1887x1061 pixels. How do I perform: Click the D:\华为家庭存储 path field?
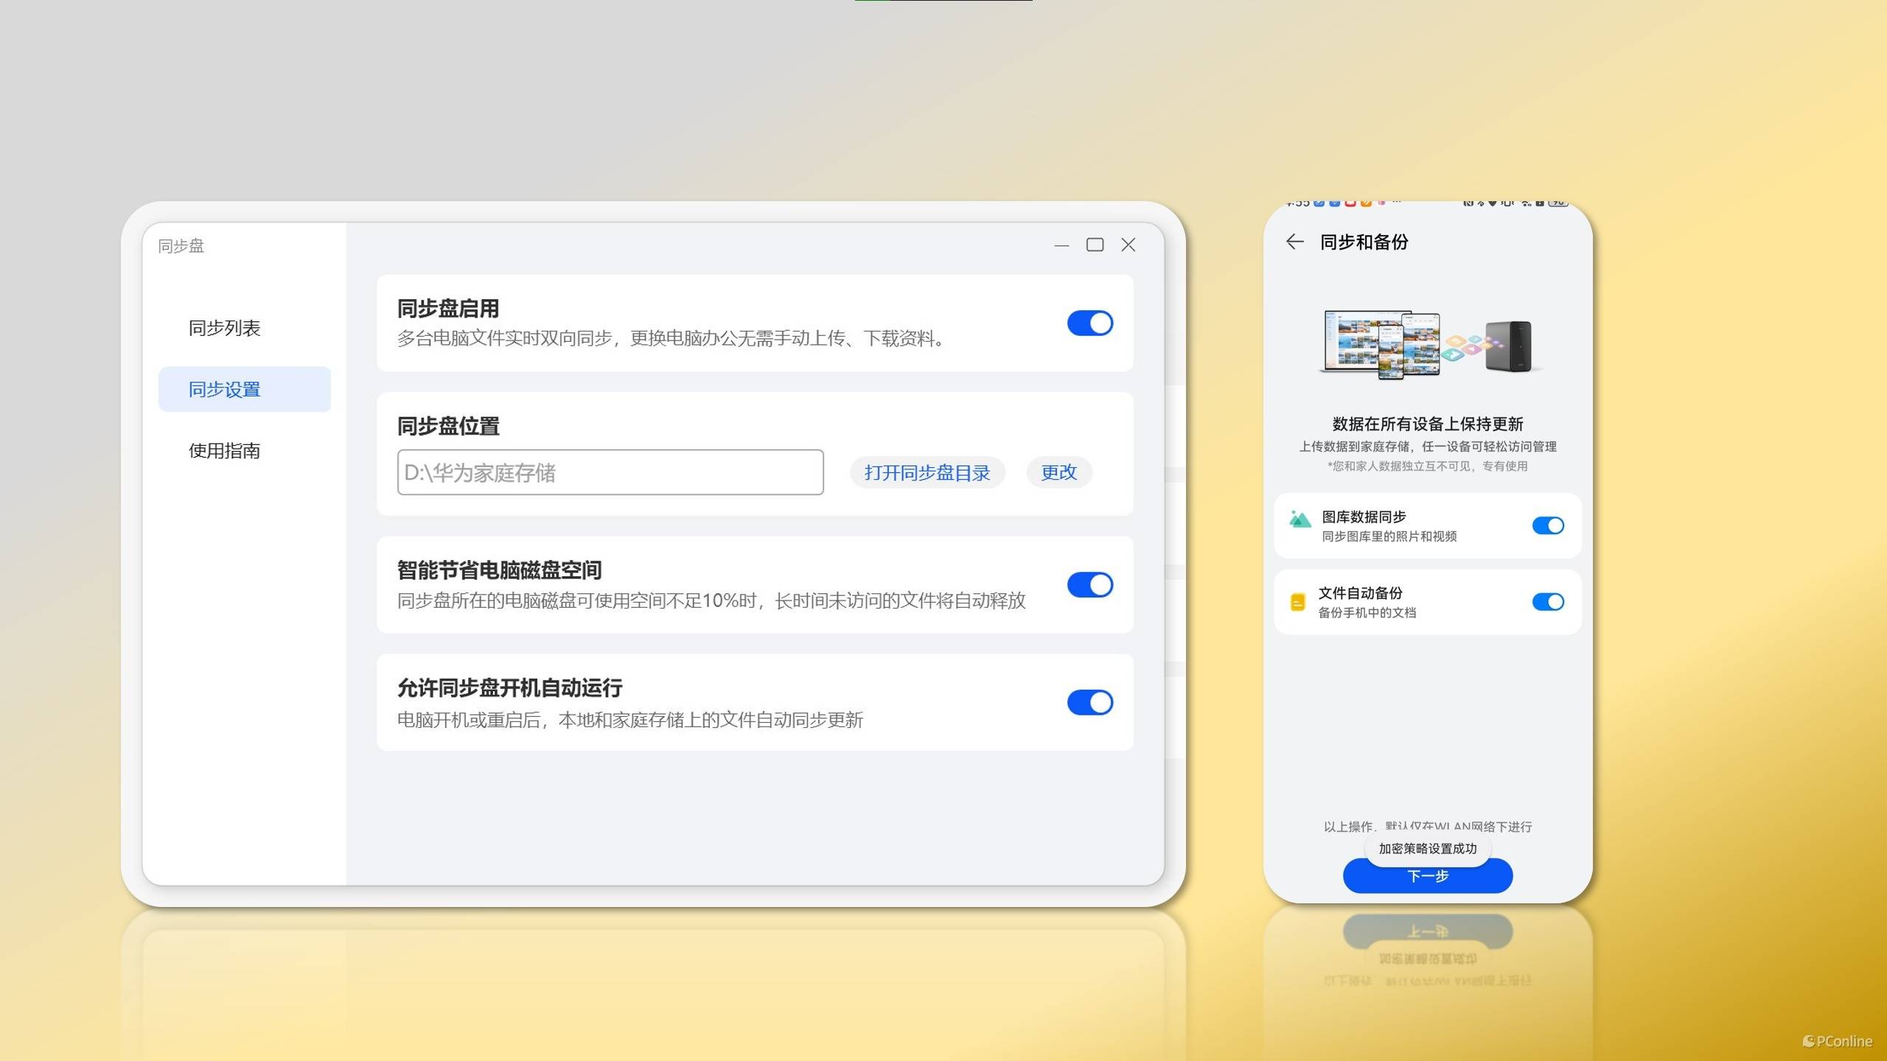[610, 472]
